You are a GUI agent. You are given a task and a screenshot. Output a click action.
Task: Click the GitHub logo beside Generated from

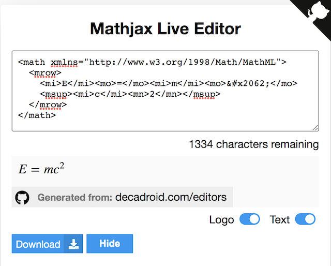pyautogui.click(x=22, y=198)
